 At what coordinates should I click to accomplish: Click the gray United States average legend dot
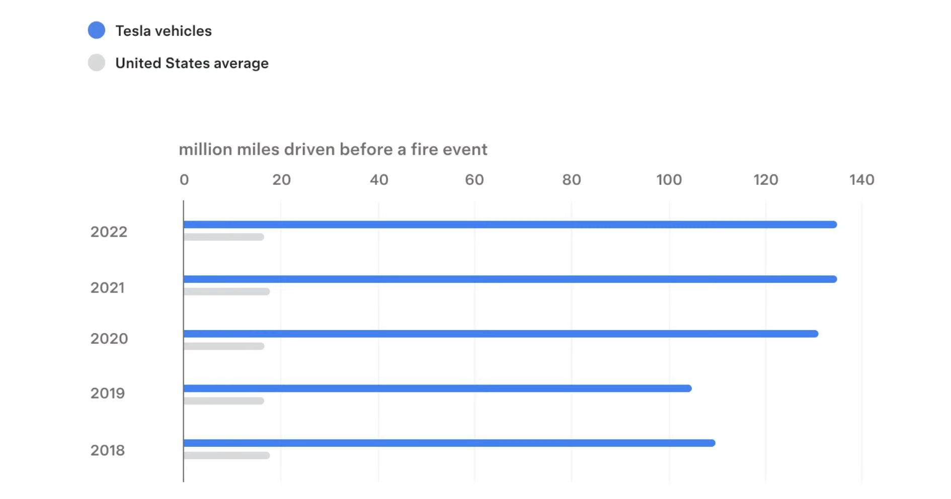click(x=97, y=63)
